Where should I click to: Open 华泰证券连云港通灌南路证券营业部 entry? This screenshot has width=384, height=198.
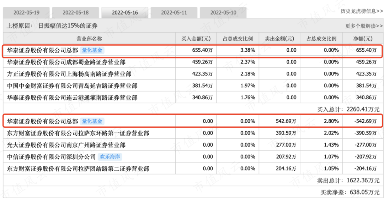(x=72, y=98)
